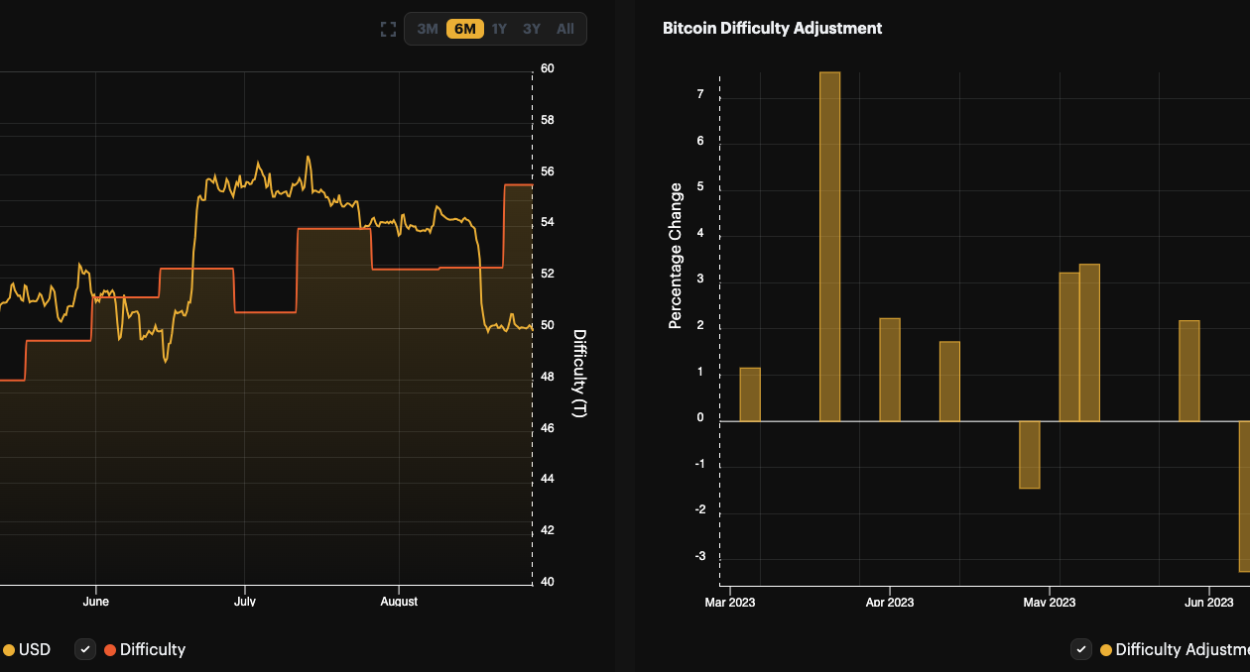The height and width of the screenshot is (672, 1250).
Task: Click the 44 difficulty axis tick
Action: [548, 480]
